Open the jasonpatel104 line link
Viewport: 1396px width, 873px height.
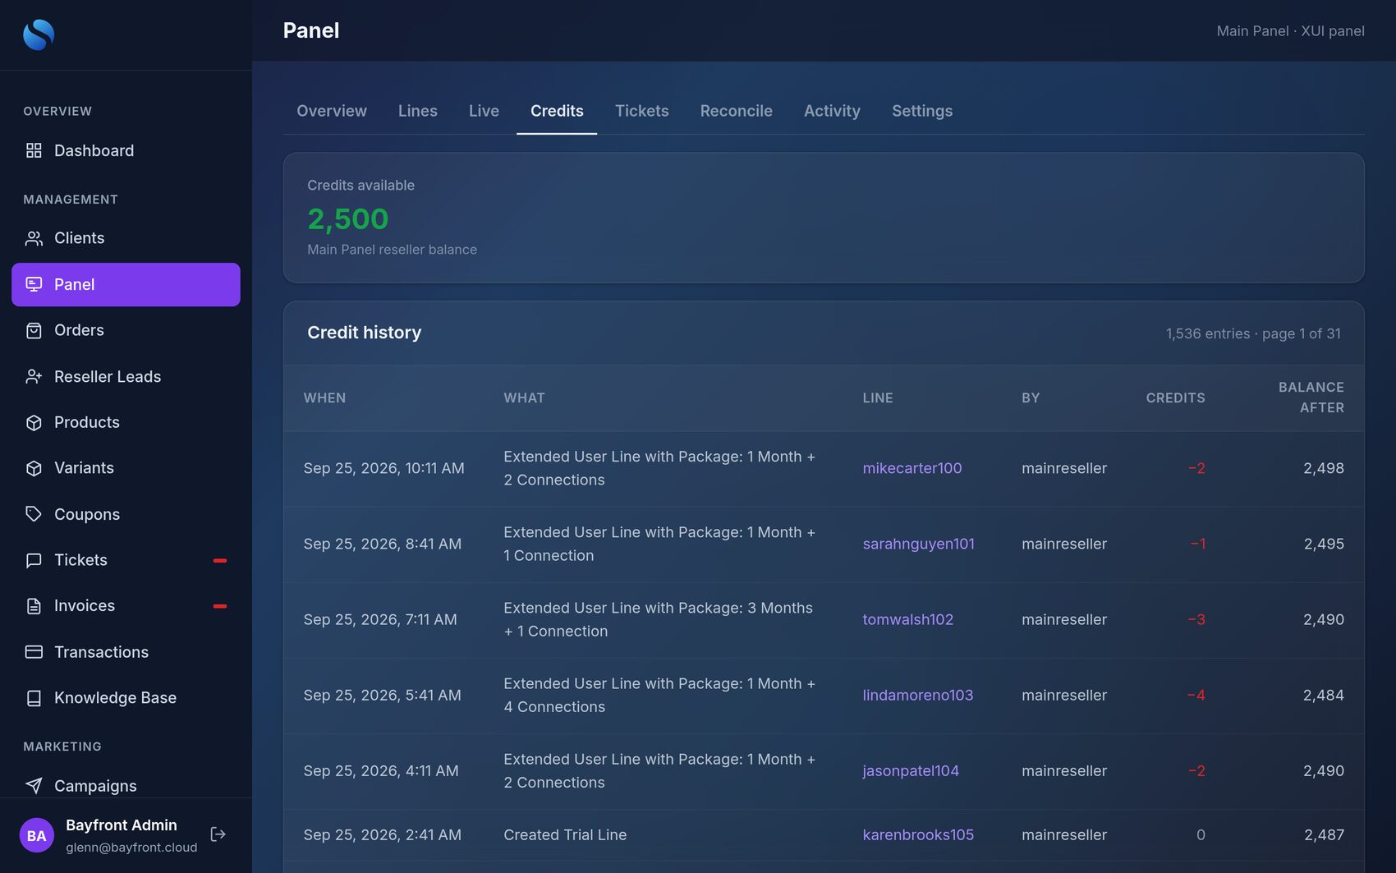point(911,770)
